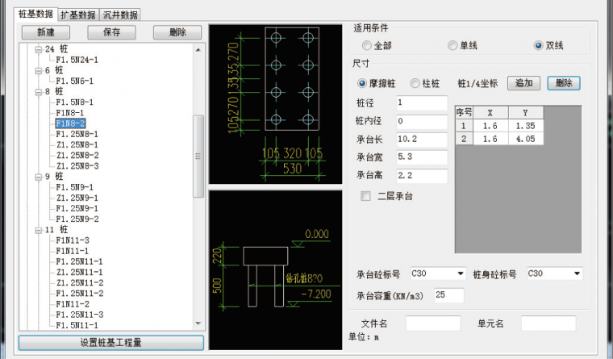Click the 追加 button

pos(523,83)
